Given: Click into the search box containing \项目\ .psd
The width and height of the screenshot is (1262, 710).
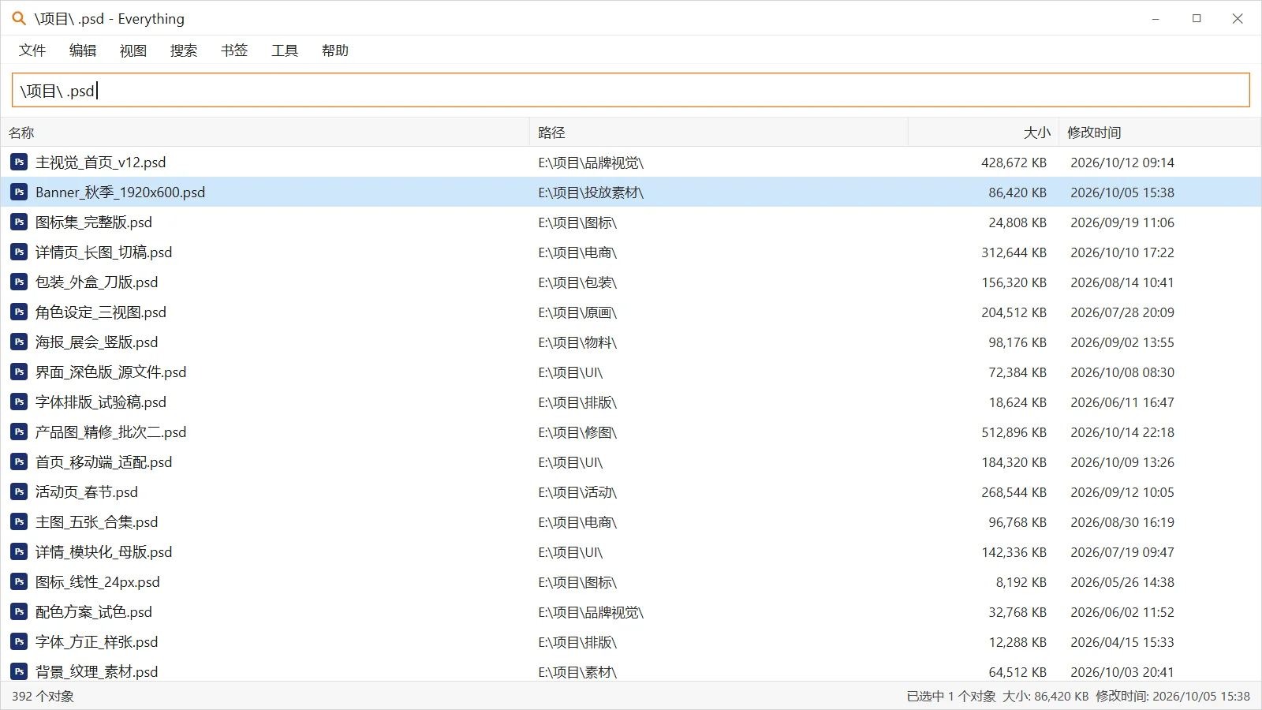Looking at the screenshot, I should point(631,90).
